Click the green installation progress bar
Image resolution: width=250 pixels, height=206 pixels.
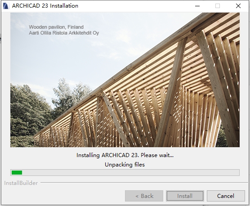[x=125, y=173]
